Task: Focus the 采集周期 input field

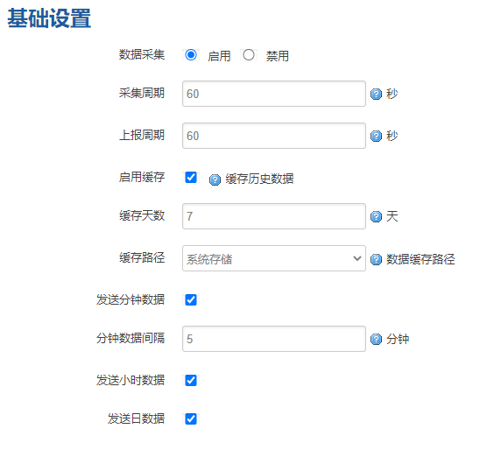Action: pos(274,94)
